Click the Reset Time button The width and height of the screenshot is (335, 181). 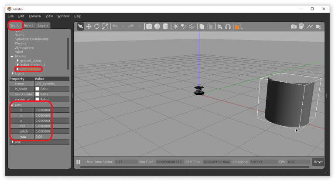coord(318,162)
